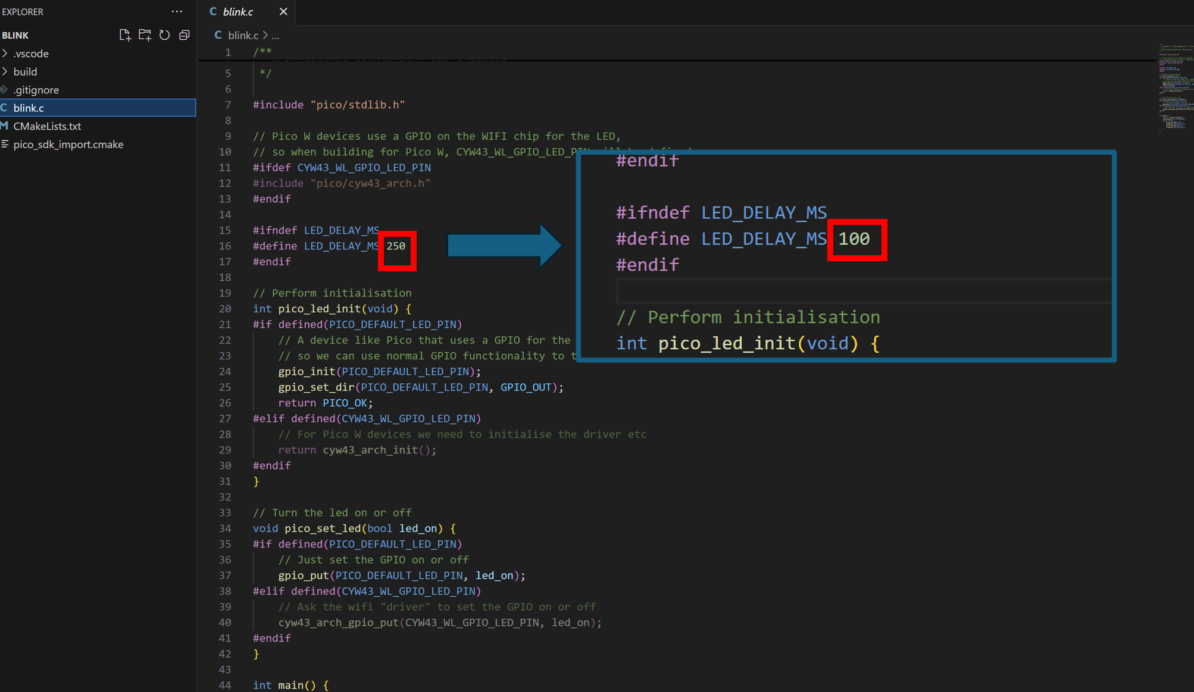This screenshot has width=1194, height=692.
Task: Click pico_led_init function name on line 20
Action: click(x=320, y=309)
